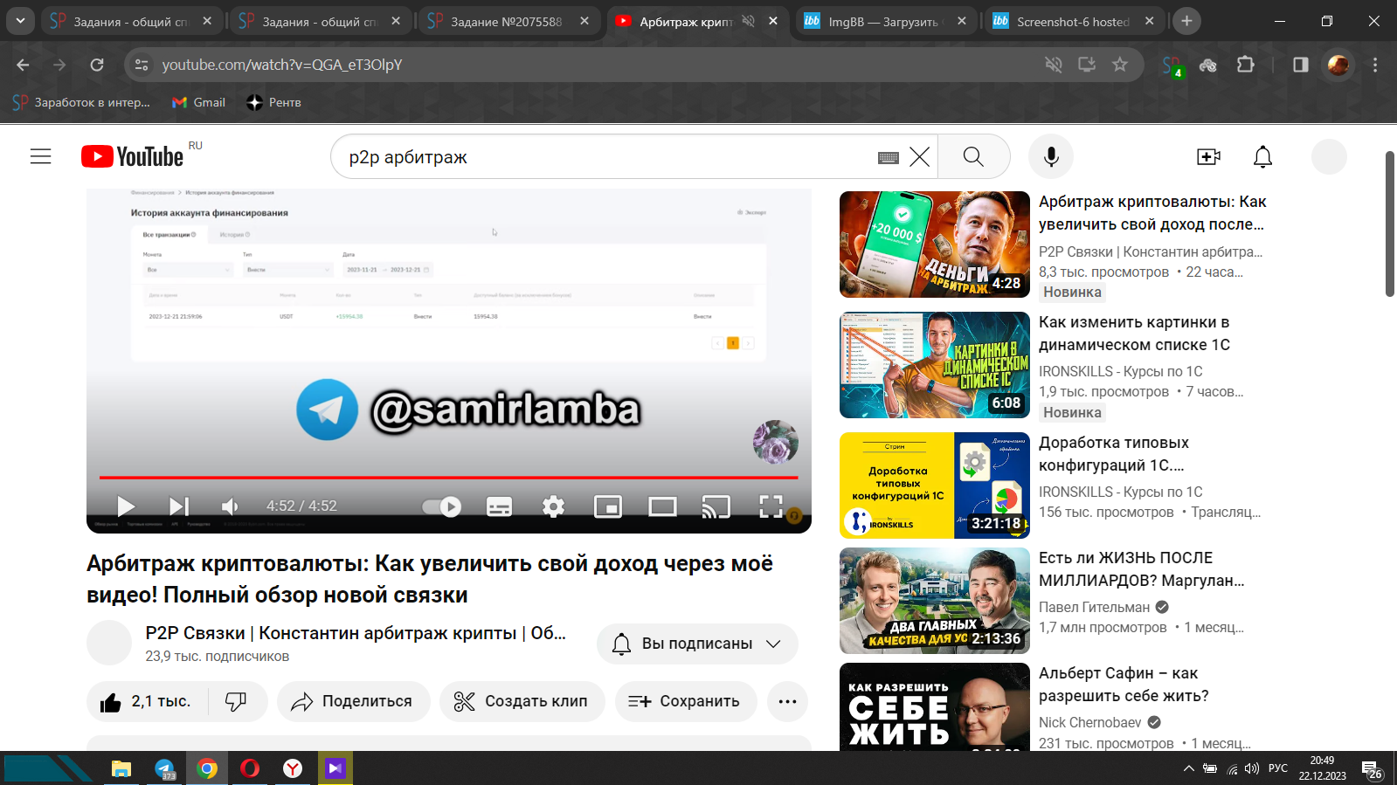The image size is (1397, 785).
Task: Switch to Screenshot-6 hosted tab
Action: pos(1073,21)
